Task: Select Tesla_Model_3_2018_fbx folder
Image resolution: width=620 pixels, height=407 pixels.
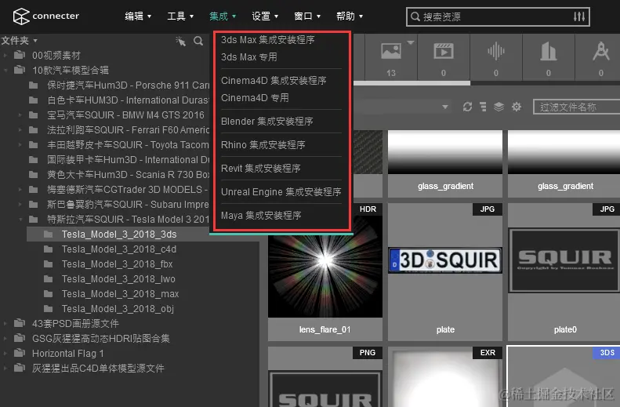Action: click(117, 263)
